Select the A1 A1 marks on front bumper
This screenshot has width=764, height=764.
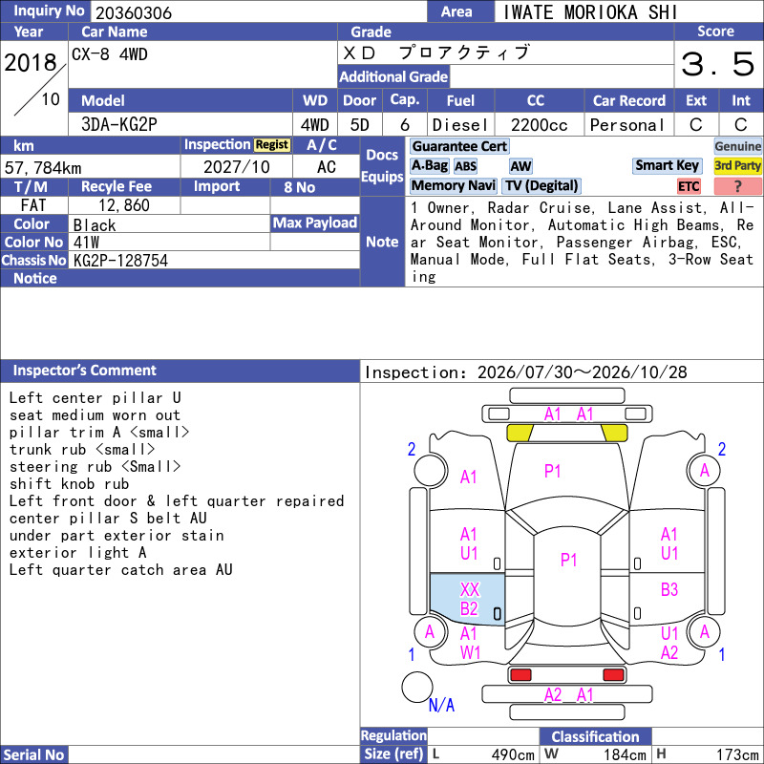tap(568, 414)
